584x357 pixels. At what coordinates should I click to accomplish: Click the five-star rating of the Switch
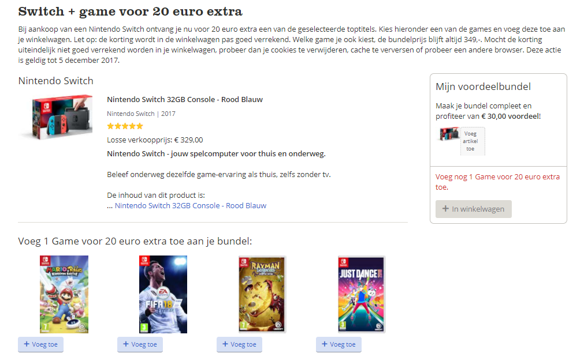pos(125,126)
